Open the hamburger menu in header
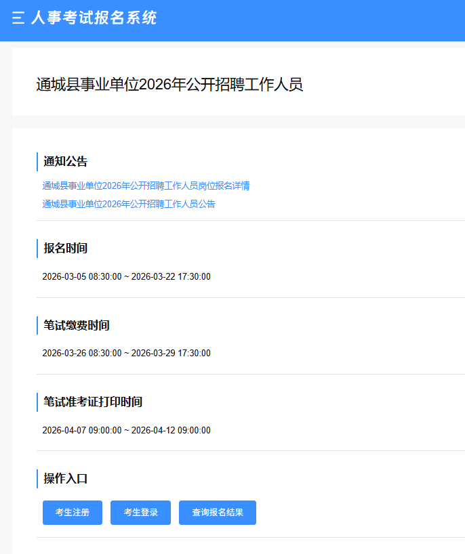465x554 pixels. (x=18, y=18)
